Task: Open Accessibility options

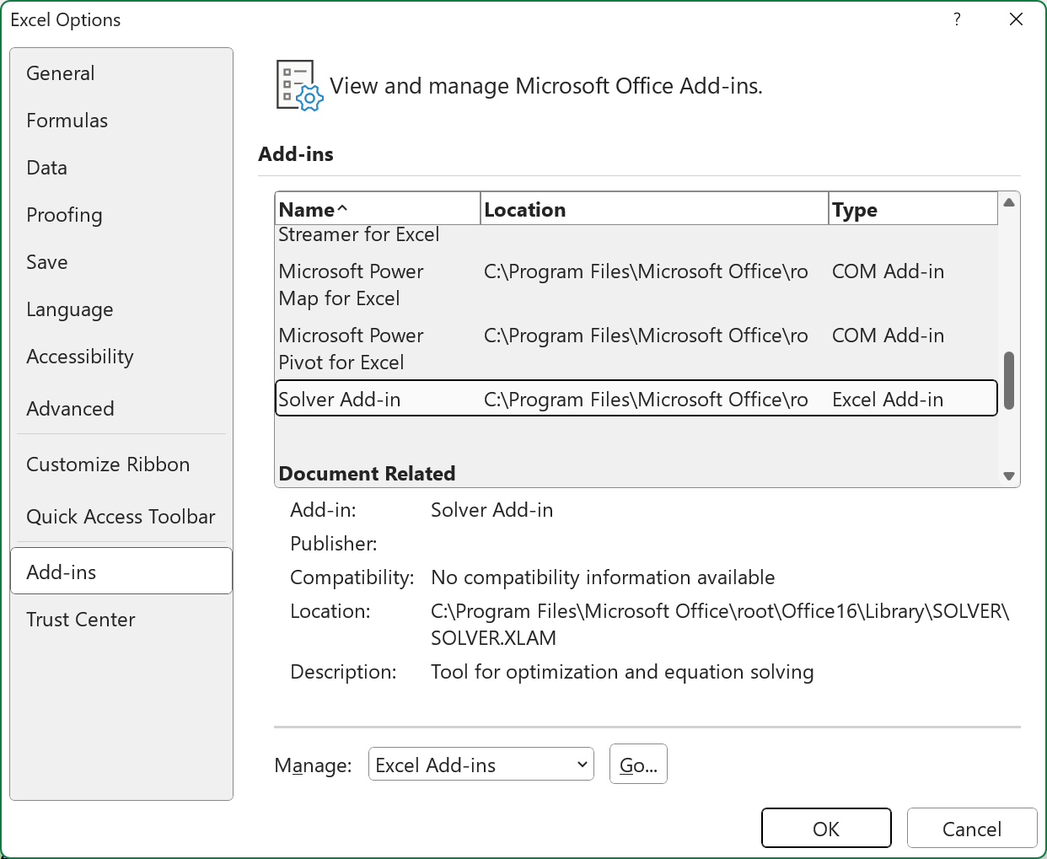Action: coord(121,357)
